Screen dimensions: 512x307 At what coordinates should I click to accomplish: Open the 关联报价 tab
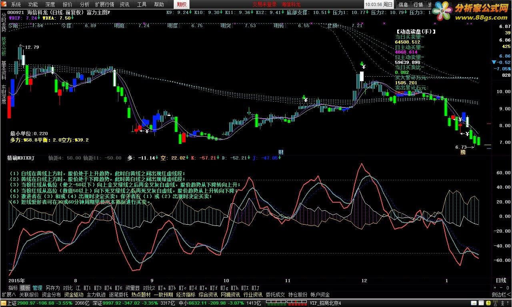[x=29, y=295]
